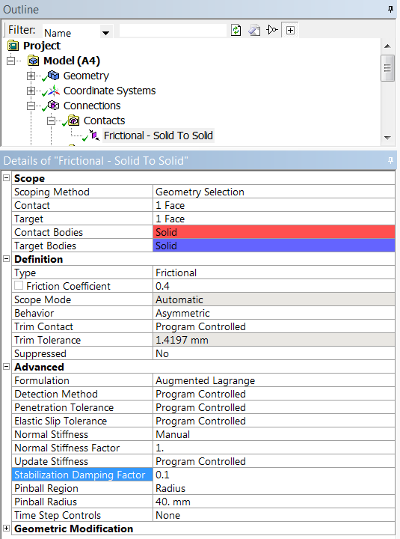Collapse the Scope section in details
Viewport: 400px width, 539px height.
coord(7,178)
